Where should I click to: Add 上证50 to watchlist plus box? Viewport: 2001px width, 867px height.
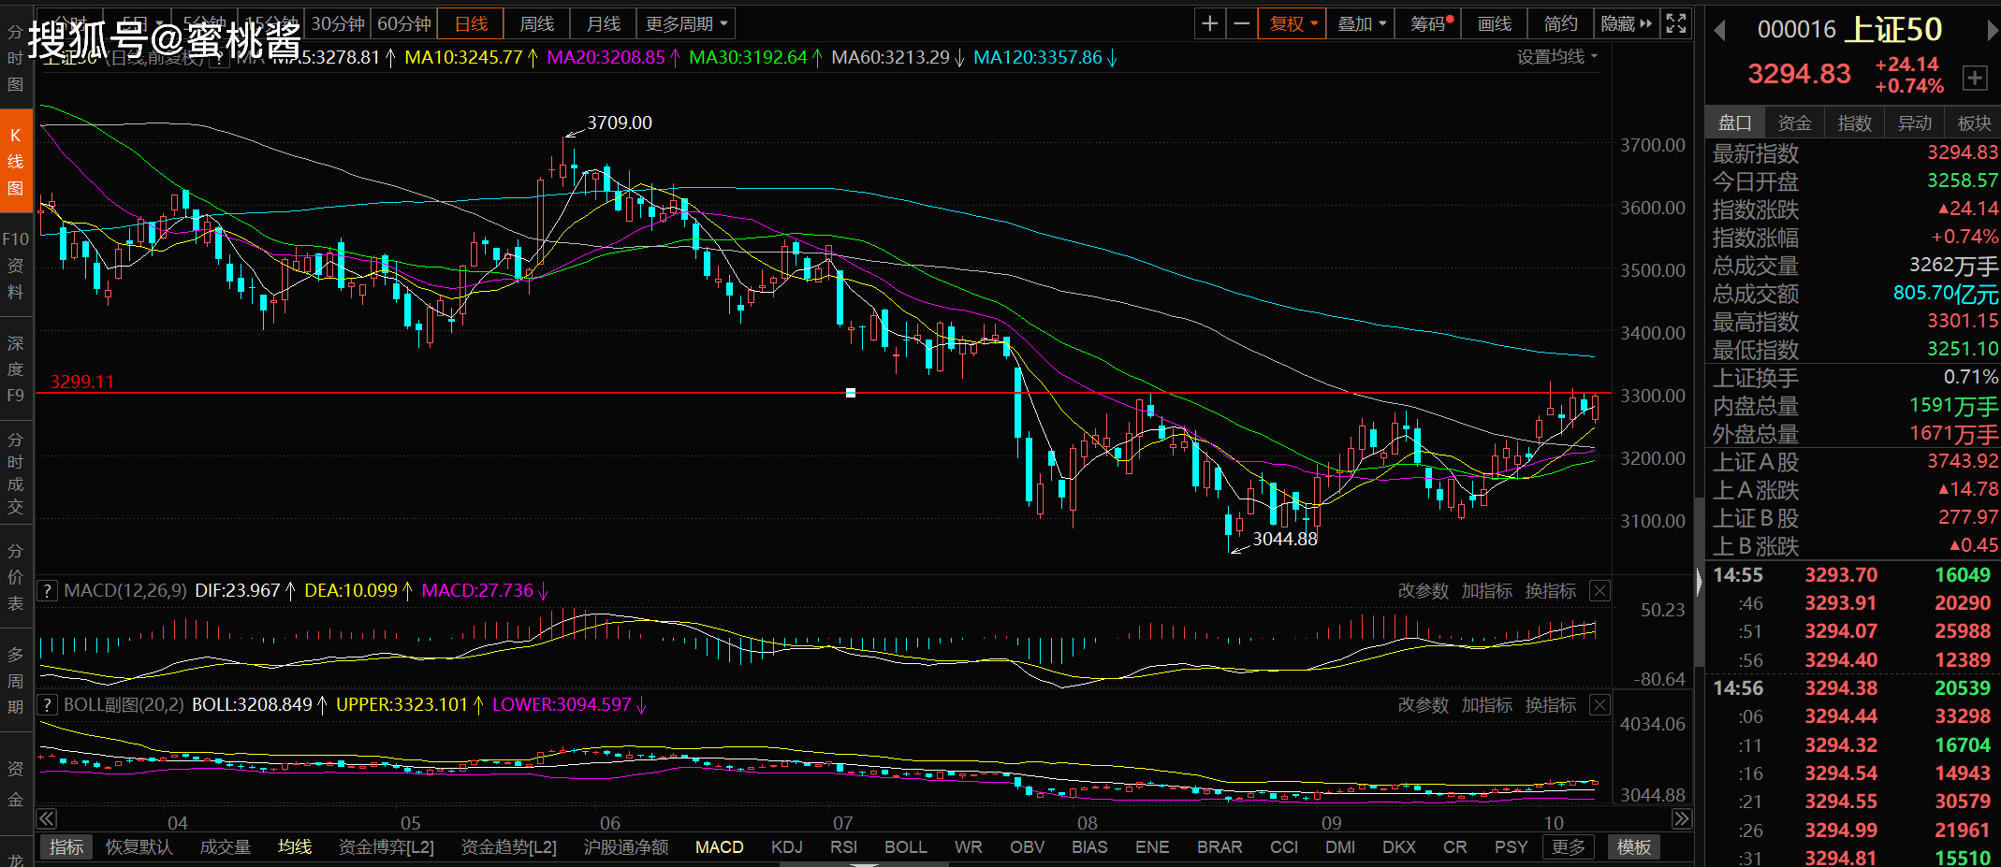(1975, 78)
